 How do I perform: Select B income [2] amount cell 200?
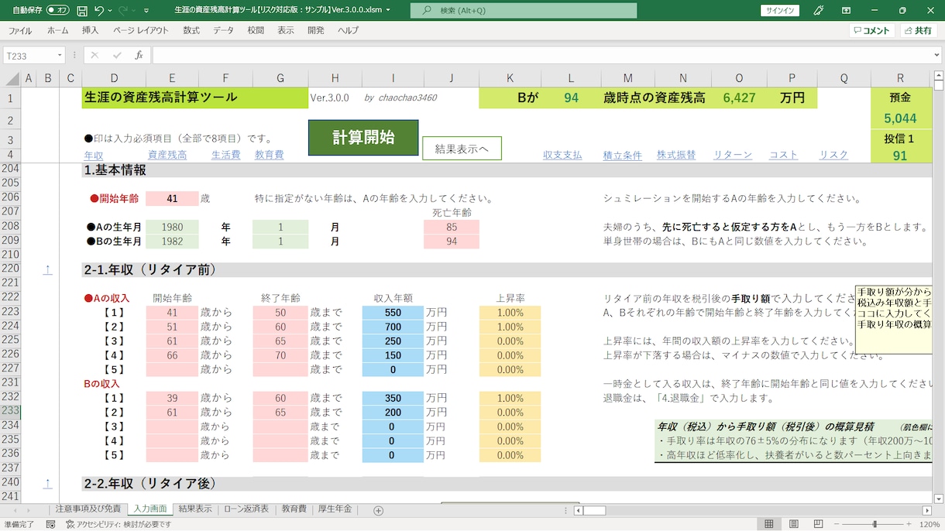(x=393, y=413)
